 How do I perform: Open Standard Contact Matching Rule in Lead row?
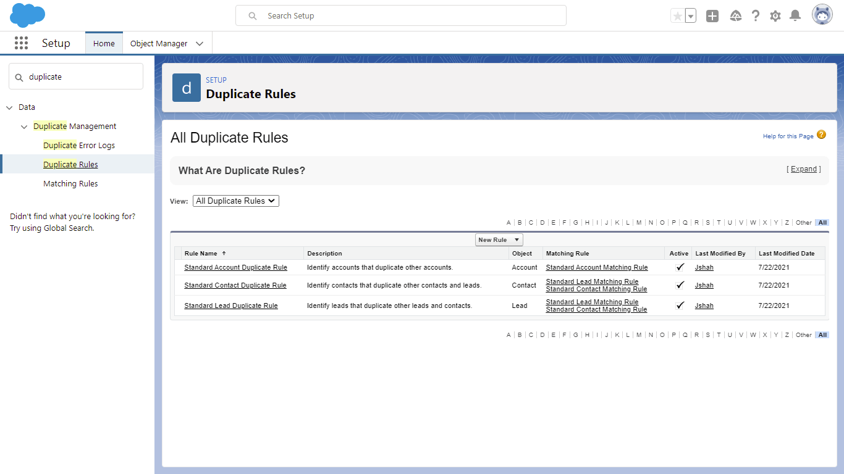pos(596,309)
